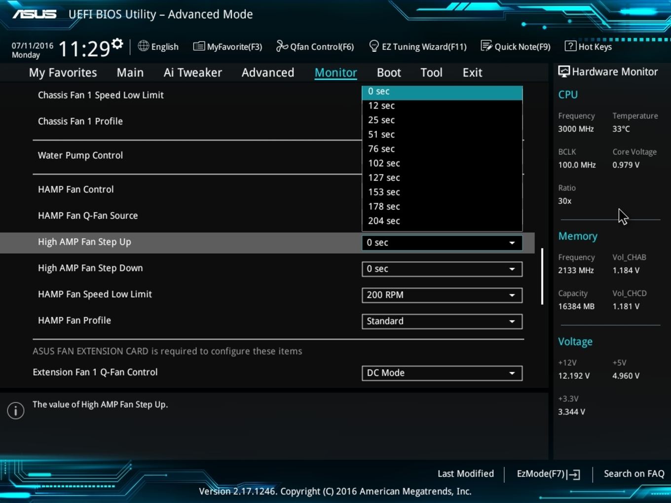This screenshot has width=671, height=503.
Task: Open the My Favorites tab
Action: [63, 72]
